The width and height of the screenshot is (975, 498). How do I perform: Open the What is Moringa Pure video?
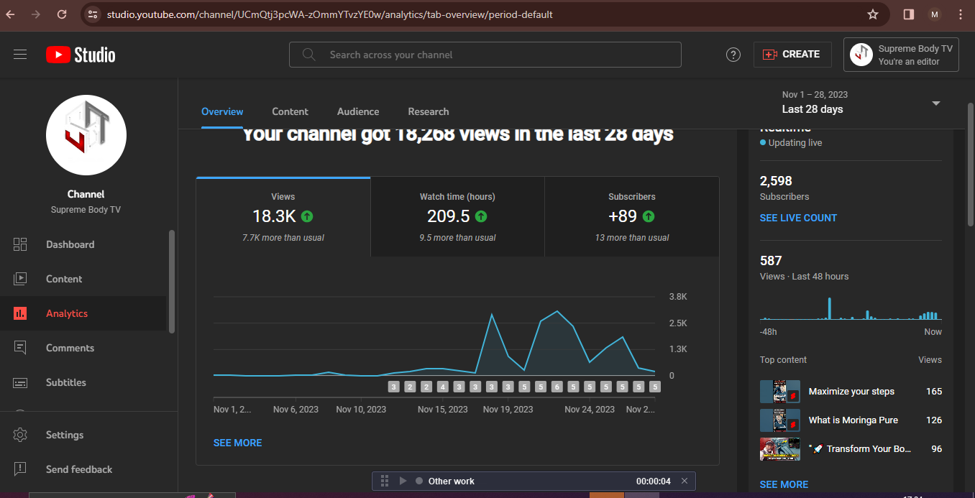point(853,420)
